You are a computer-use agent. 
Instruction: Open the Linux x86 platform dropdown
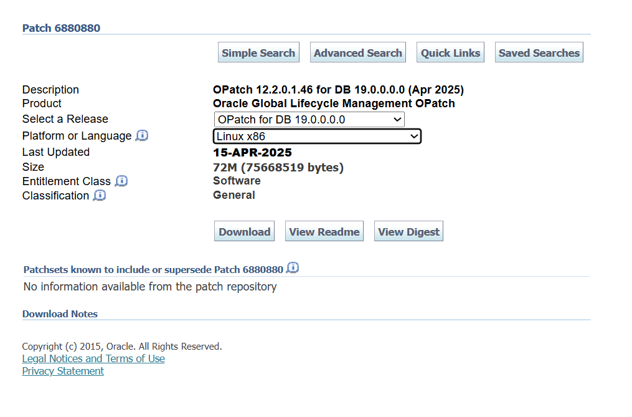click(x=317, y=137)
